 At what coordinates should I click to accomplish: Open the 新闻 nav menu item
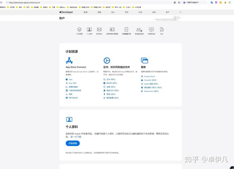[86, 12]
